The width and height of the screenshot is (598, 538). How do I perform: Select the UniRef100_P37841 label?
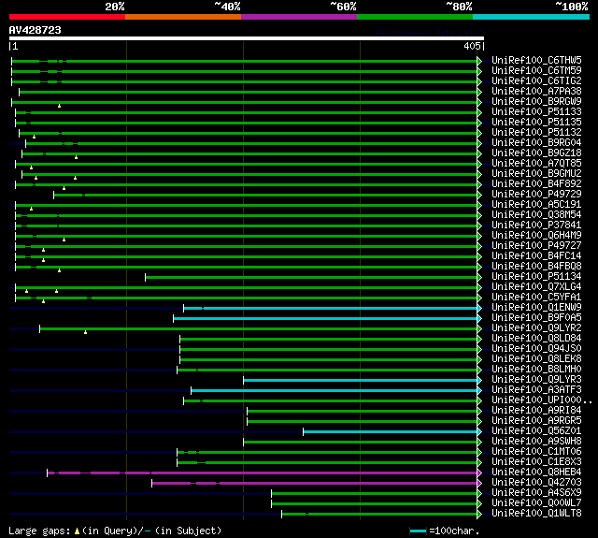pos(536,225)
